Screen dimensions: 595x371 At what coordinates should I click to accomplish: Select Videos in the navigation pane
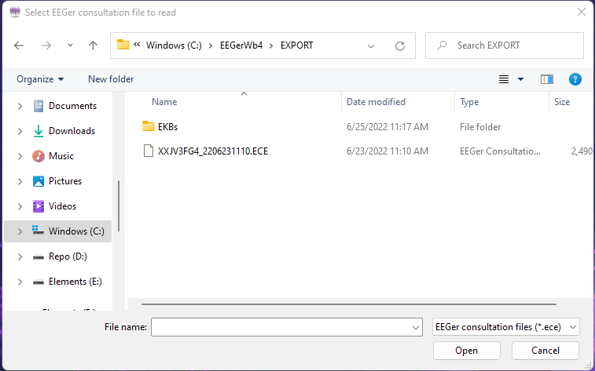coord(62,206)
